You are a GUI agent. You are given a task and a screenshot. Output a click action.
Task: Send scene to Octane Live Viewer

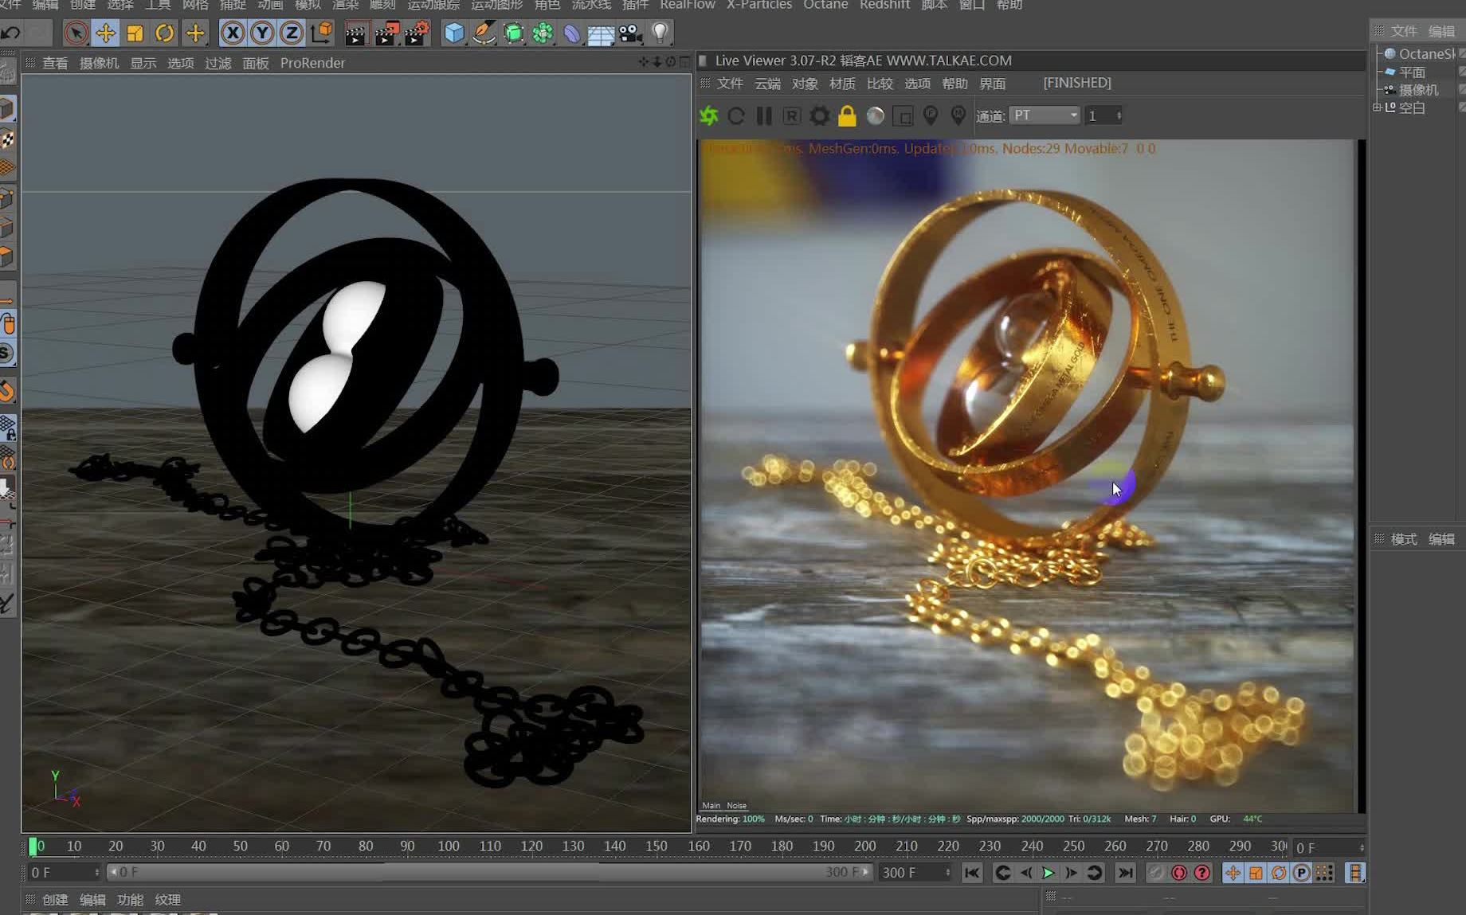point(708,116)
